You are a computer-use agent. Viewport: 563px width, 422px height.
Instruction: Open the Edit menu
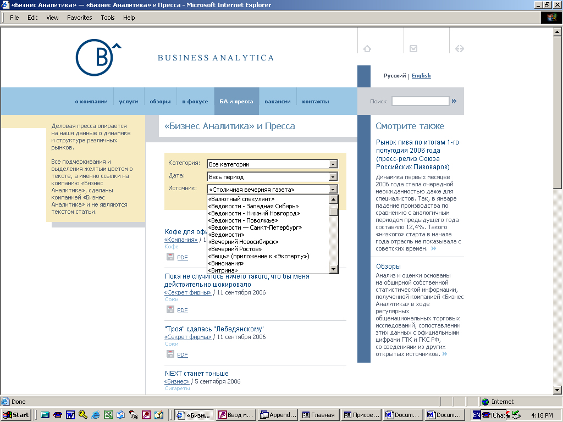click(32, 18)
